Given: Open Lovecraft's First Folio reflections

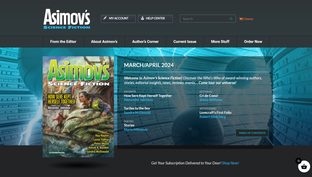Looking at the screenshot, I should click(x=215, y=113).
